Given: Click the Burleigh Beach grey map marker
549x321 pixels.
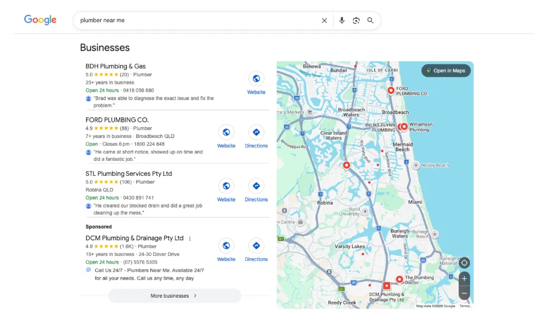Looking at the screenshot, I should point(434,234).
